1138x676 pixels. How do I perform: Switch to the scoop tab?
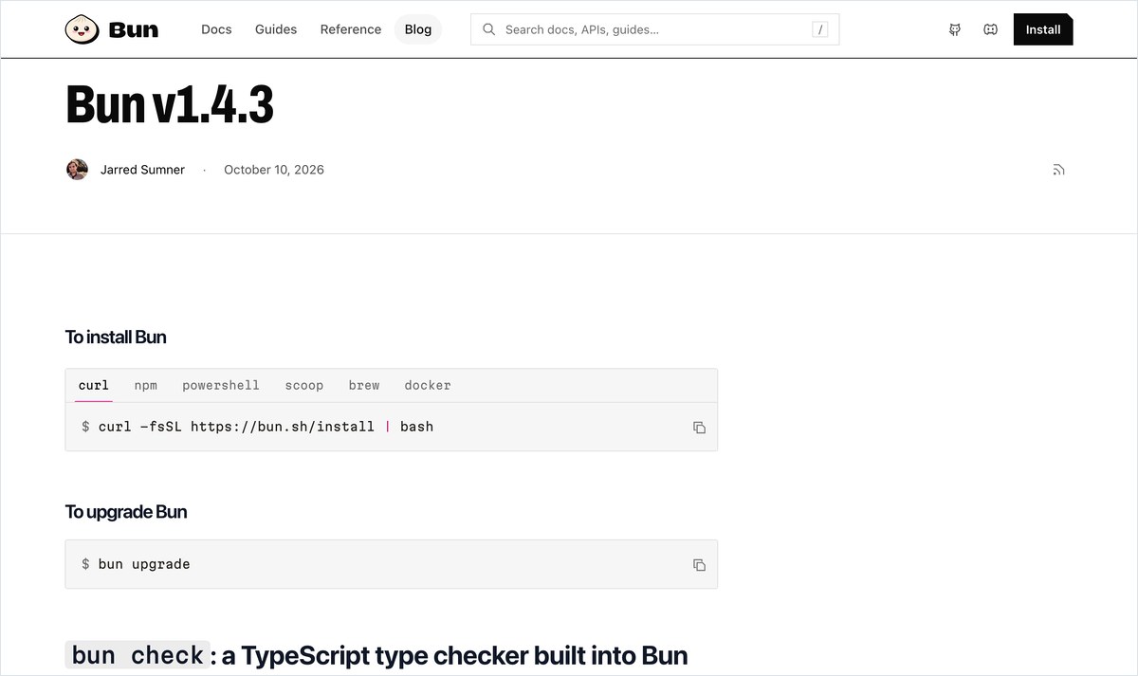(x=304, y=385)
